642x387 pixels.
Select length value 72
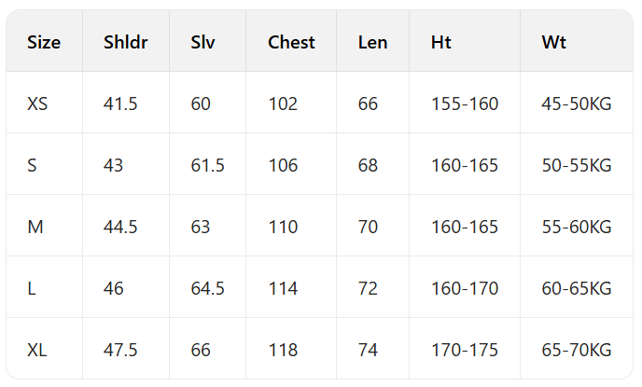pos(368,288)
